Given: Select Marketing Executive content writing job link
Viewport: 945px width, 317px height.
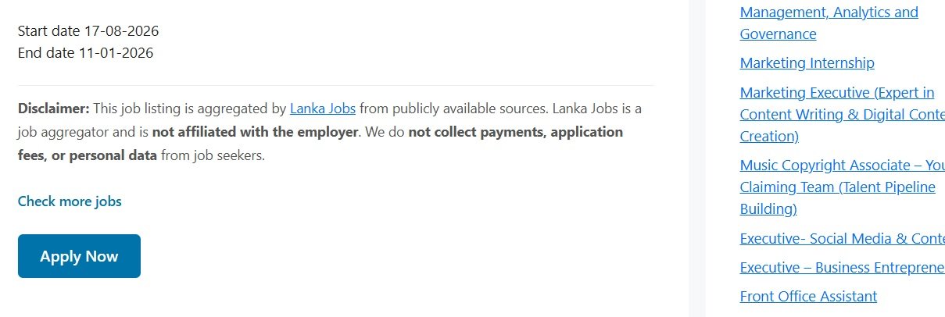Looking at the screenshot, I should pos(836,115).
